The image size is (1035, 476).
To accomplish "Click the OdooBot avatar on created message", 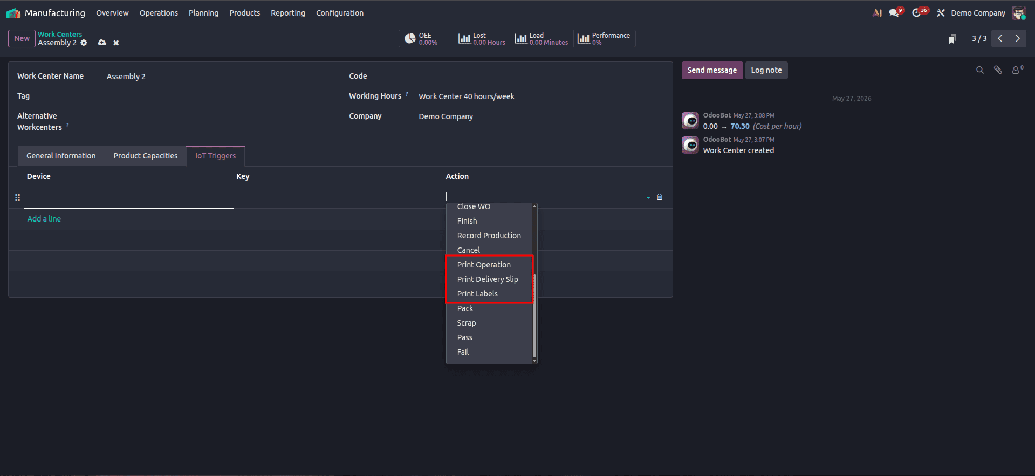I will coord(690,145).
